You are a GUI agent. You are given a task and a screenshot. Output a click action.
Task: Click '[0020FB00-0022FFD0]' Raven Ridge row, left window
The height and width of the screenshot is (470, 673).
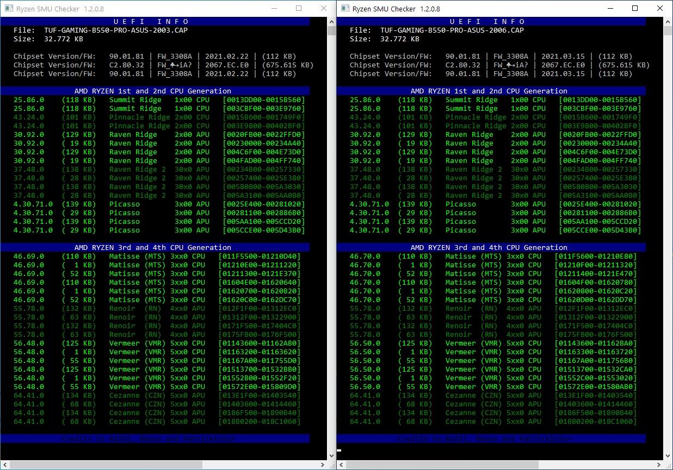pyautogui.click(x=264, y=135)
